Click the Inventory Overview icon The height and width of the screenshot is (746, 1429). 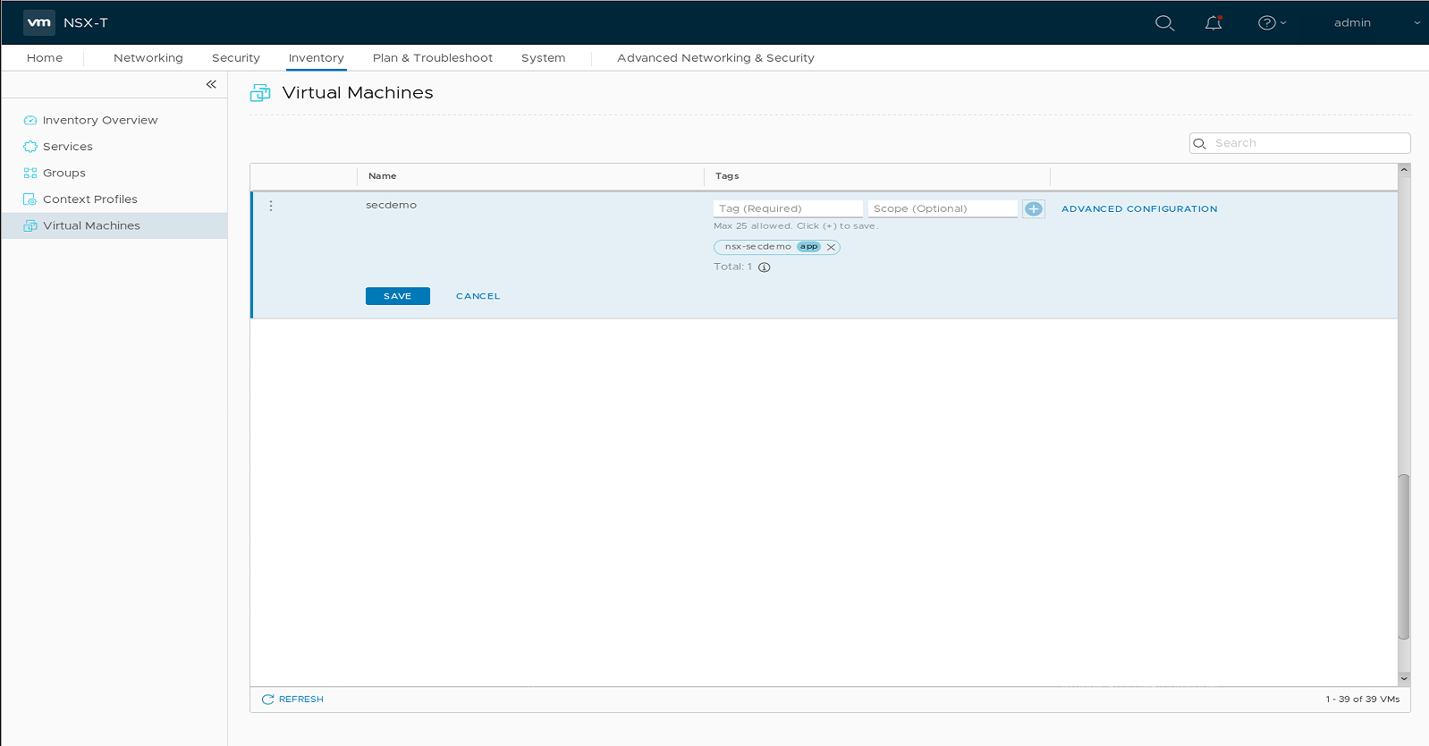tap(30, 120)
